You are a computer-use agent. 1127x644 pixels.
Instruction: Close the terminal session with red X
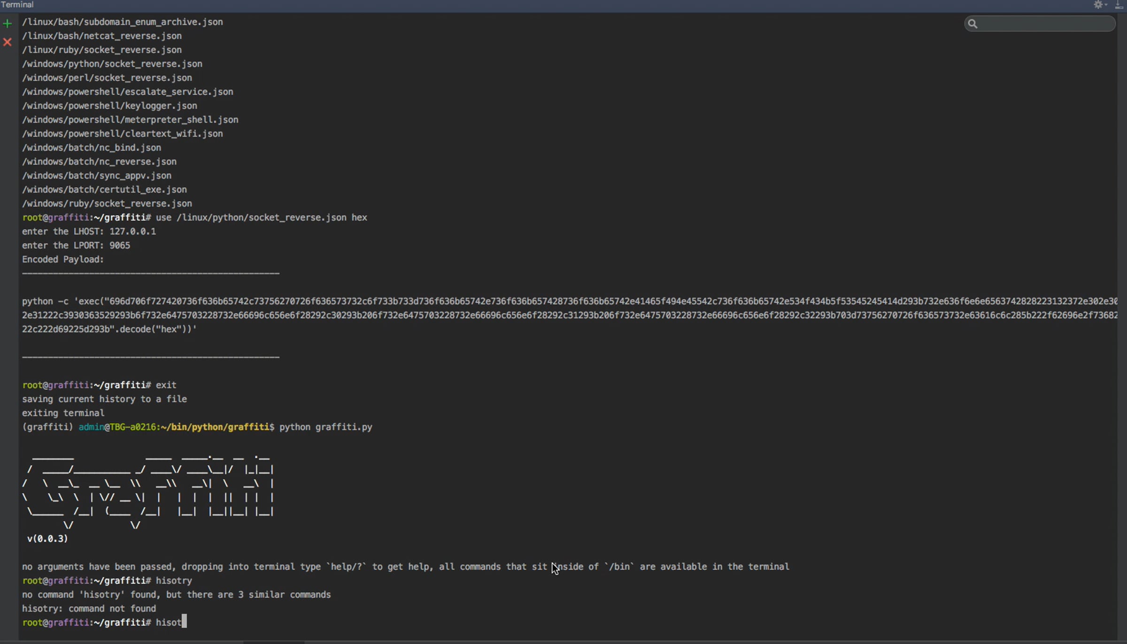click(x=7, y=42)
